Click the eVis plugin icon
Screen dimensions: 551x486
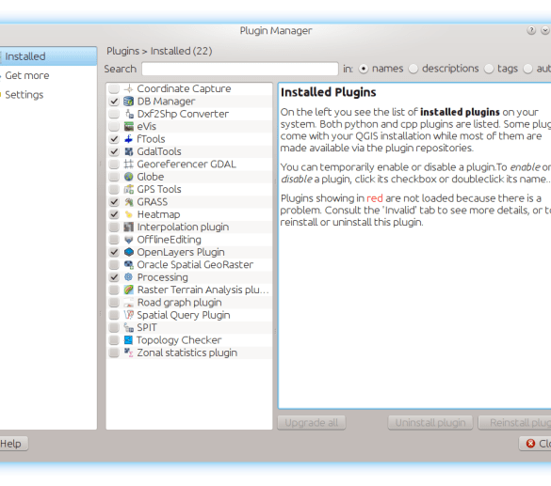tap(129, 126)
